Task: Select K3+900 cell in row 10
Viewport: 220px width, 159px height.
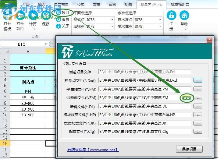Action: coord(28,115)
